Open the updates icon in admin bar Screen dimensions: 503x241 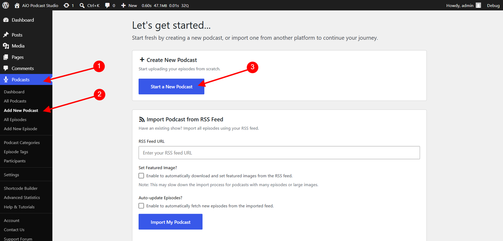(66, 5)
